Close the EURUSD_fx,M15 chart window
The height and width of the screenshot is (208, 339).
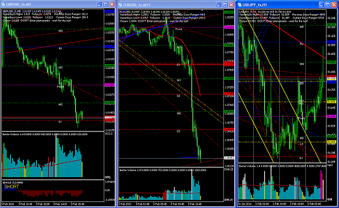coord(231,5)
